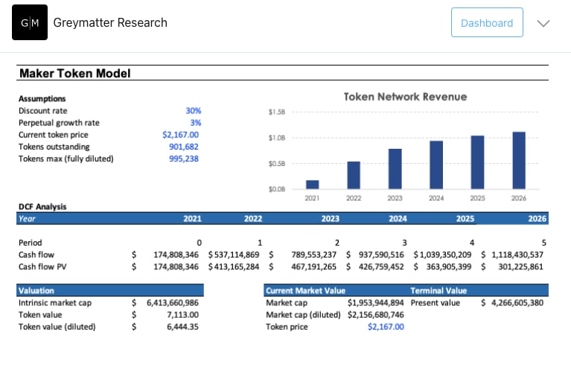Click the 2022 column header in DCF table
Screen dimensions: 571x375
253,219
